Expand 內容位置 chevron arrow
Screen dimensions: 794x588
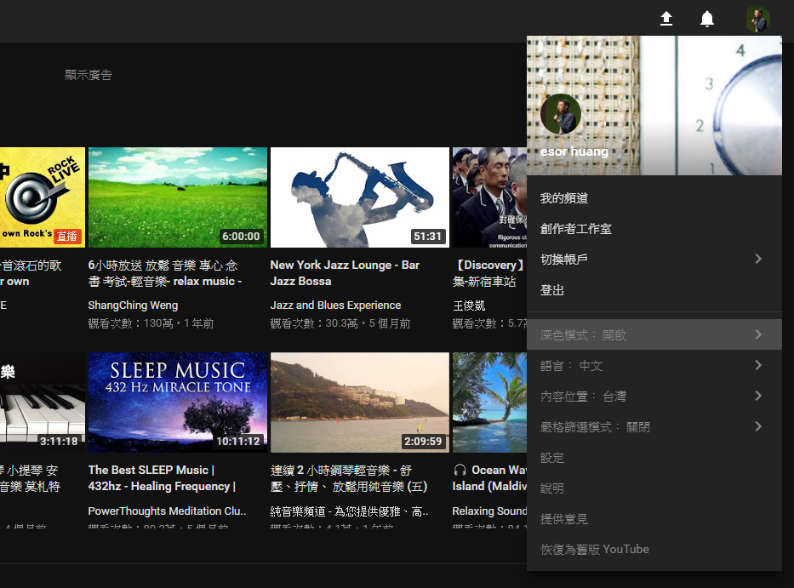pyautogui.click(x=758, y=396)
